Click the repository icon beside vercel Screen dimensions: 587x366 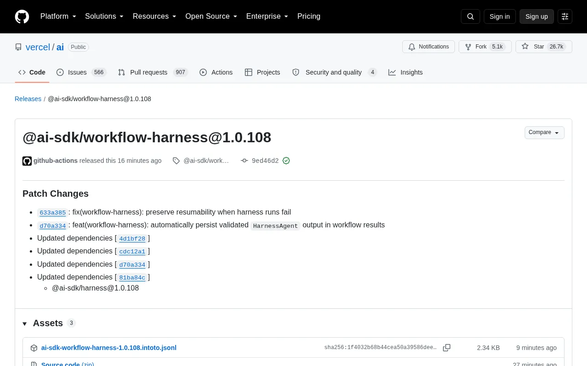click(x=18, y=47)
